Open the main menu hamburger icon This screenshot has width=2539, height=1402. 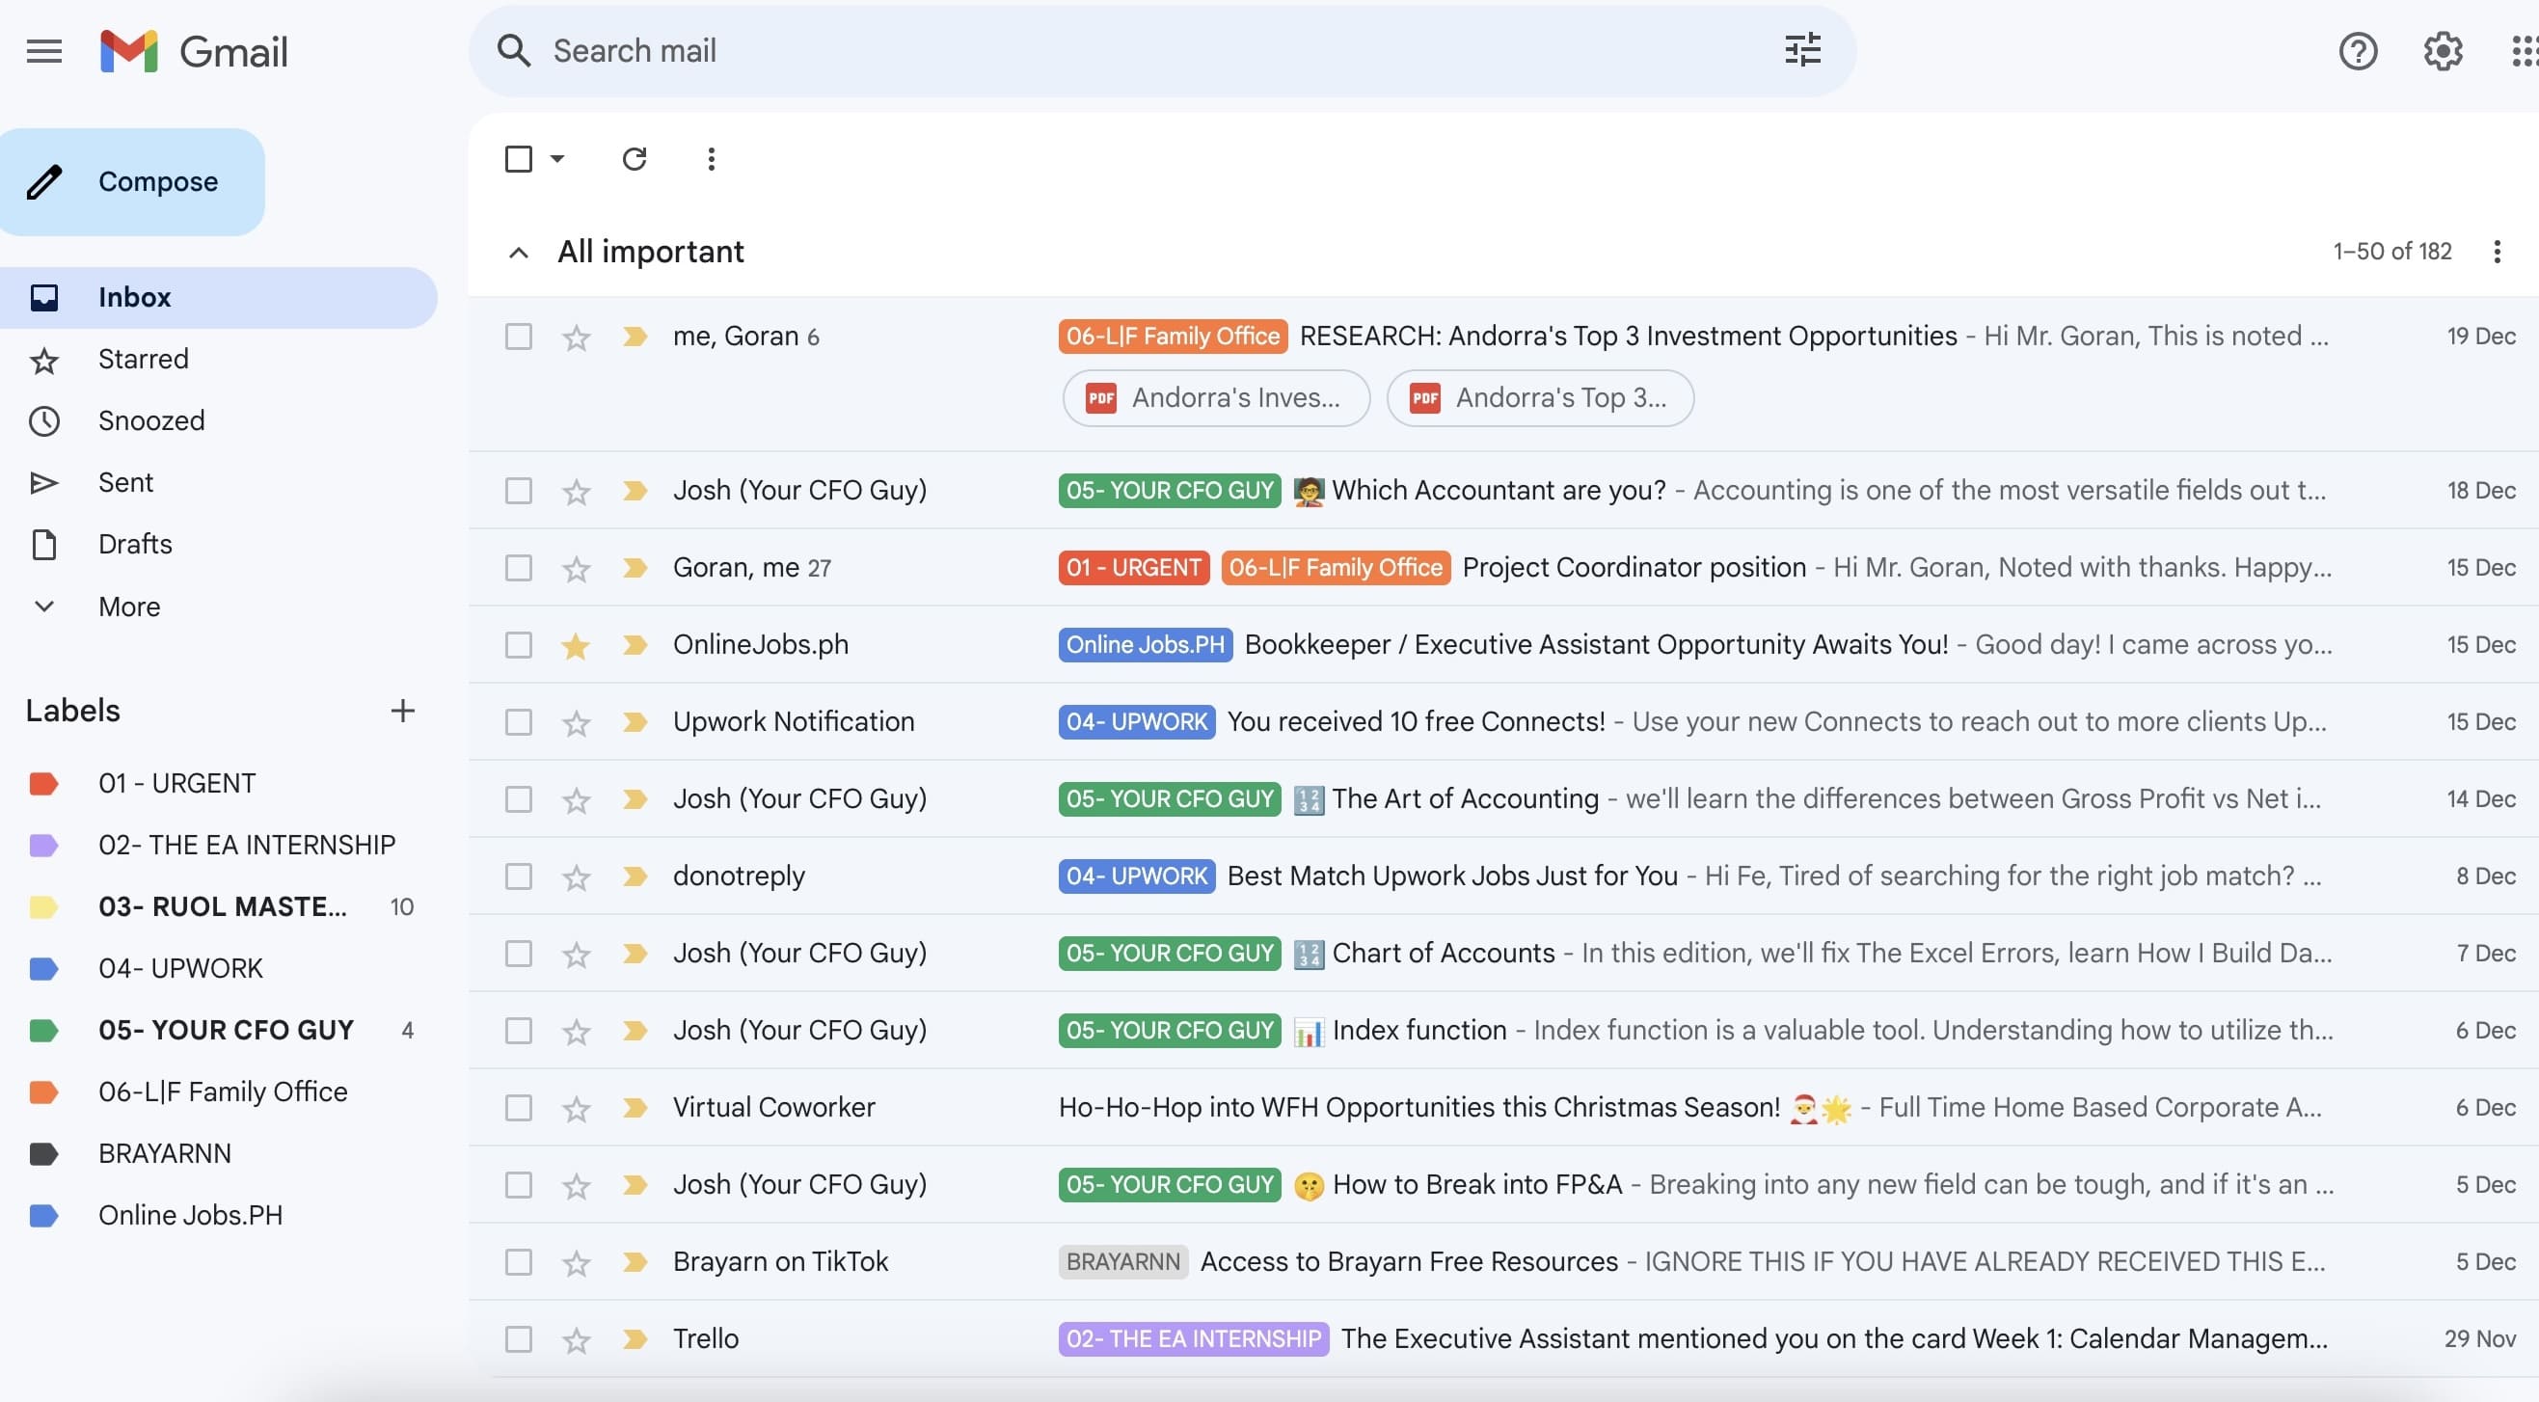click(x=44, y=51)
